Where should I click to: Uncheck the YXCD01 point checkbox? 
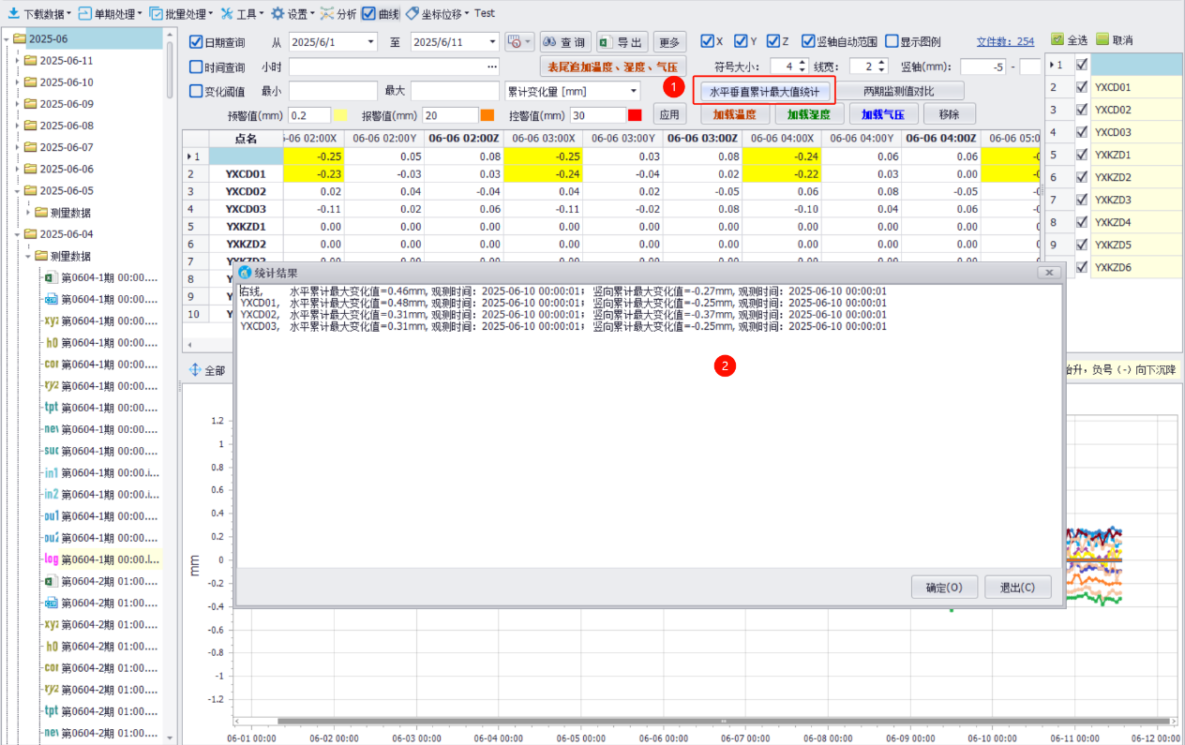coord(1083,87)
